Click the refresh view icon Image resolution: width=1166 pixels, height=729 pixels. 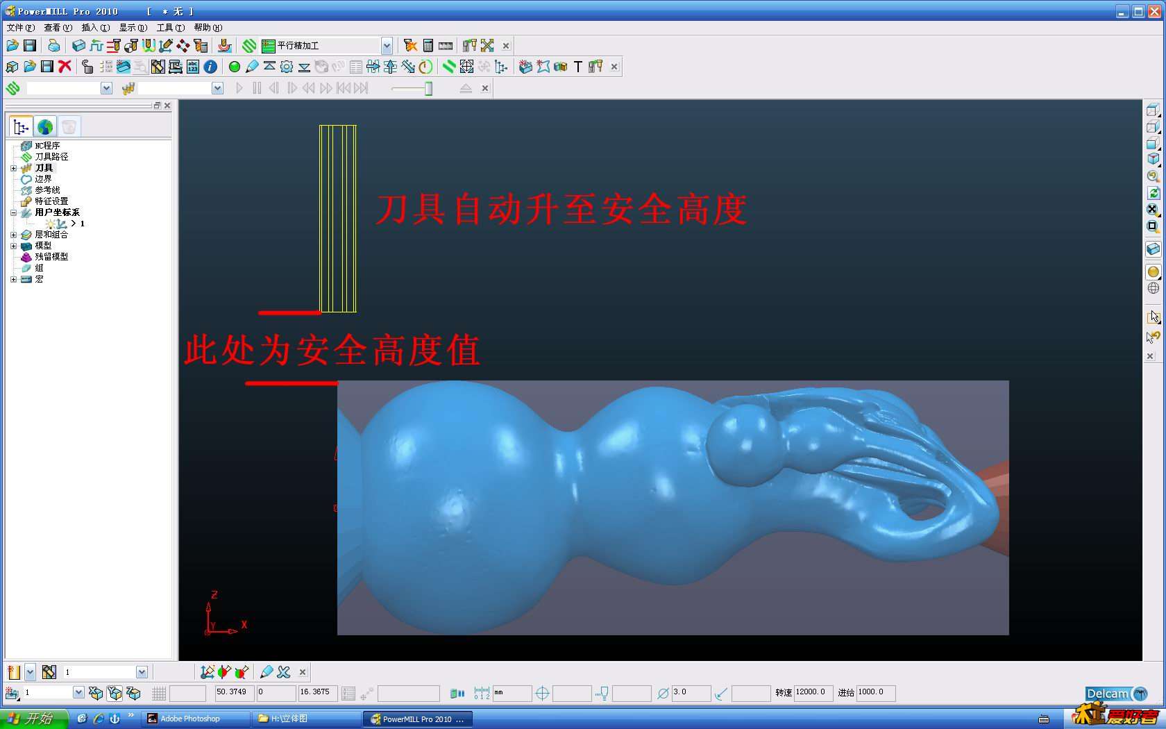pyautogui.click(x=1153, y=193)
